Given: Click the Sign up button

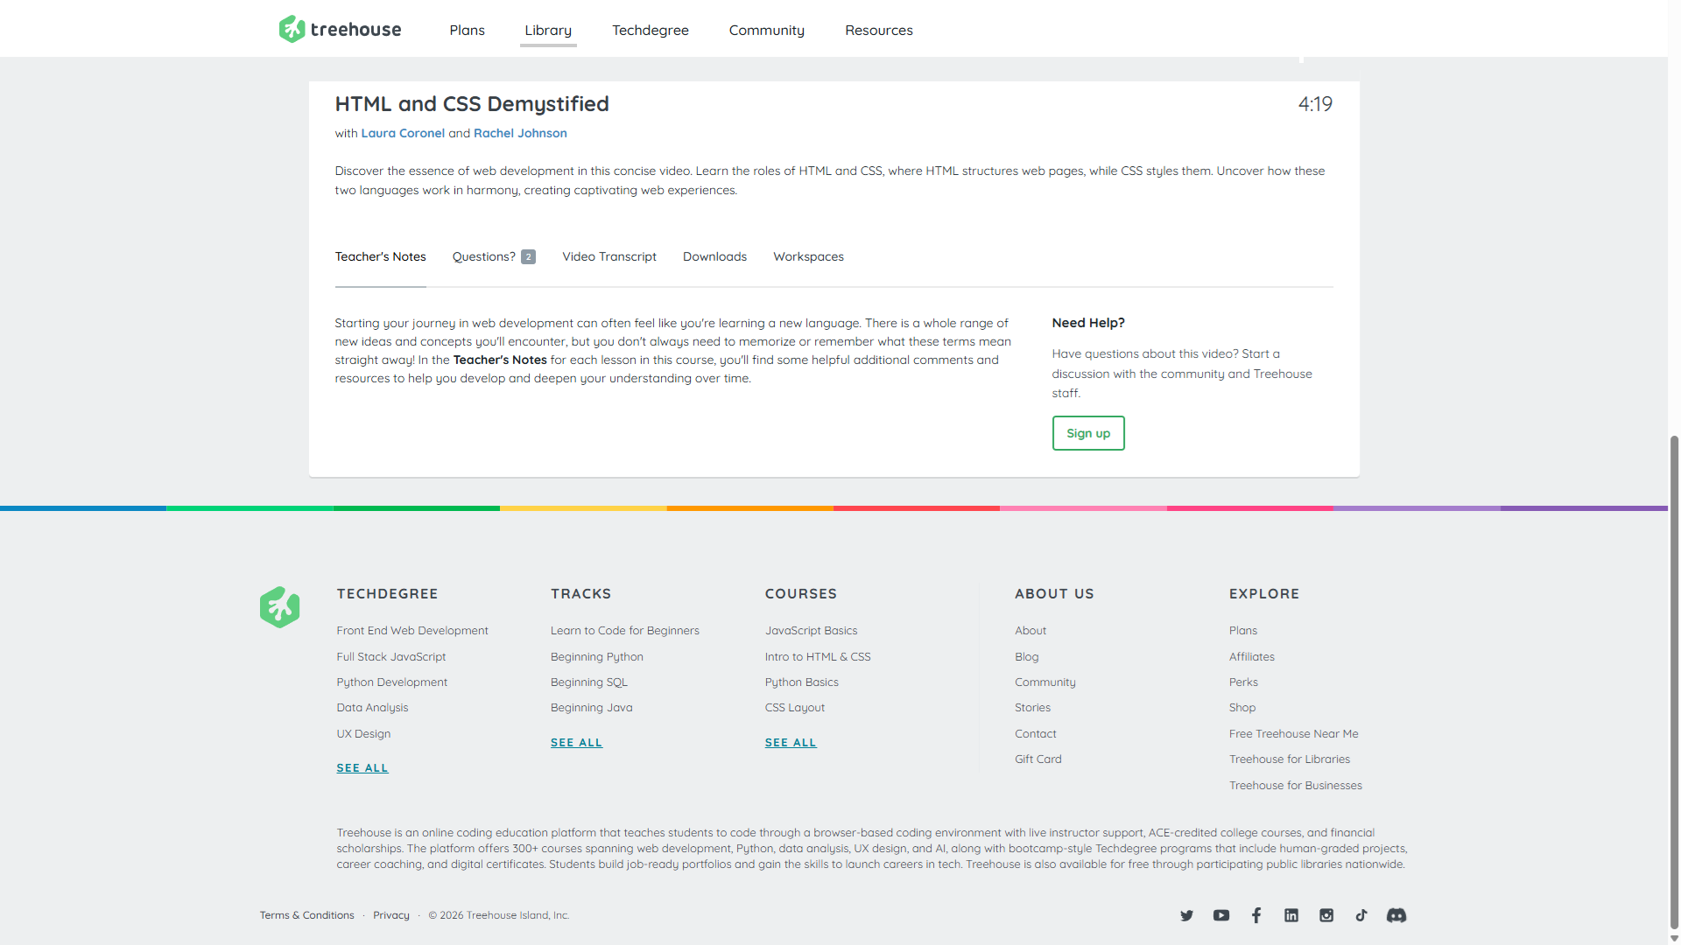Looking at the screenshot, I should point(1088,433).
